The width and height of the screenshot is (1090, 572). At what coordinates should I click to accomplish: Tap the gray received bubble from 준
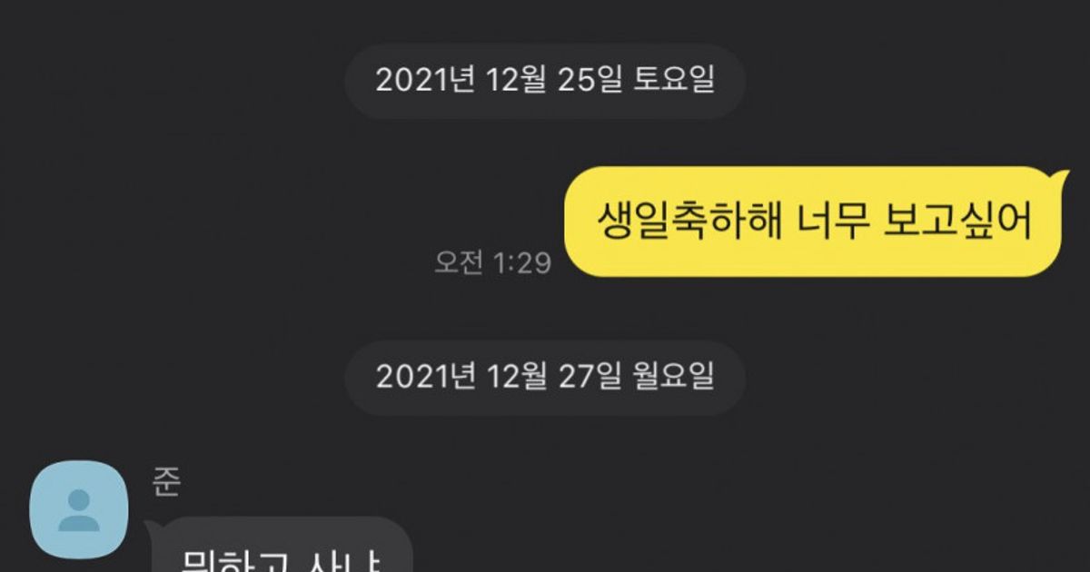[280, 545]
